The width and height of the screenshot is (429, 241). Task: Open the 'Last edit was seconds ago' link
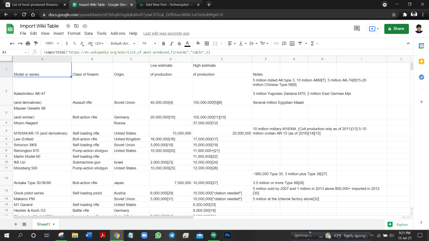point(166,33)
